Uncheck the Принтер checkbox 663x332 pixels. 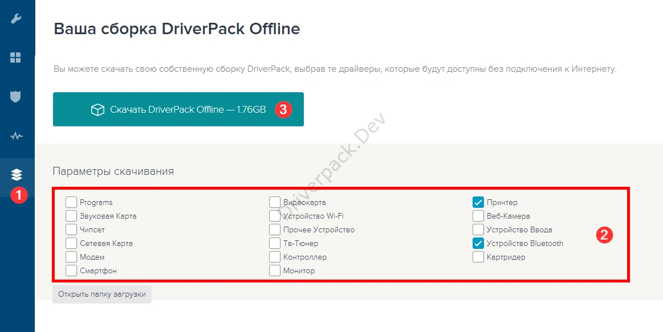pos(478,202)
